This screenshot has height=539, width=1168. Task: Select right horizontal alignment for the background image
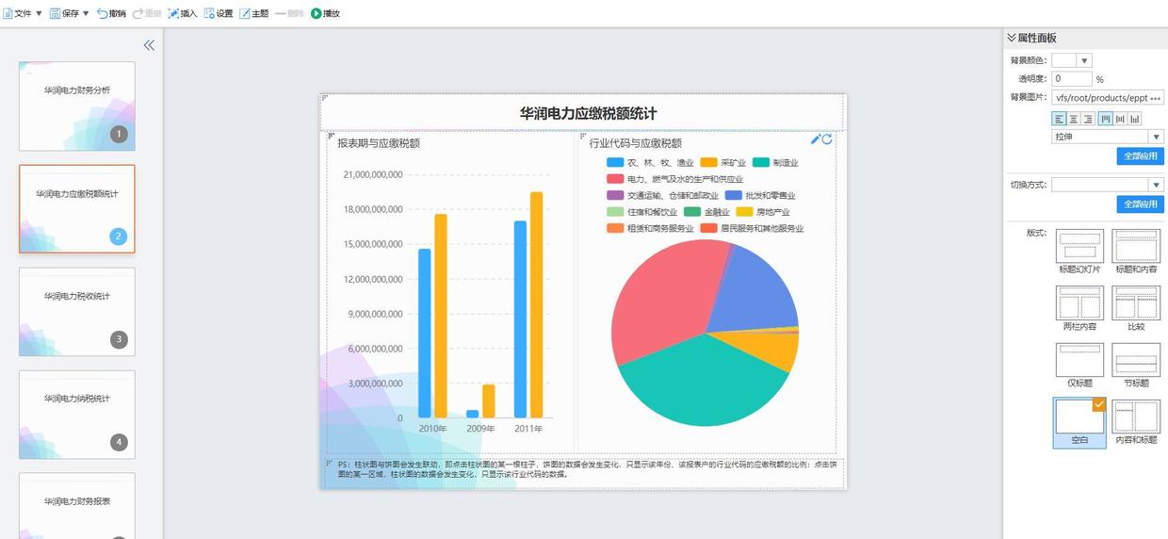tap(1088, 119)
